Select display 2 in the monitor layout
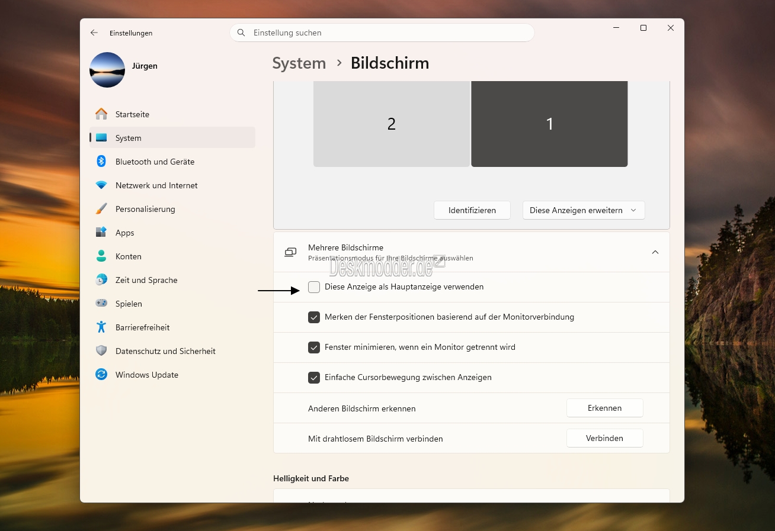Image resolution: width=775 pixels, height=531 pixels. pos(391,124)
